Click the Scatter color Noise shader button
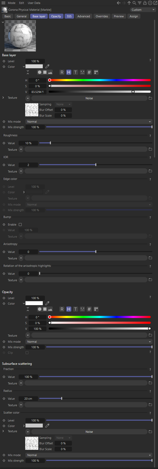The width and height of the screenshot is (158, 469). coord(89,432)
